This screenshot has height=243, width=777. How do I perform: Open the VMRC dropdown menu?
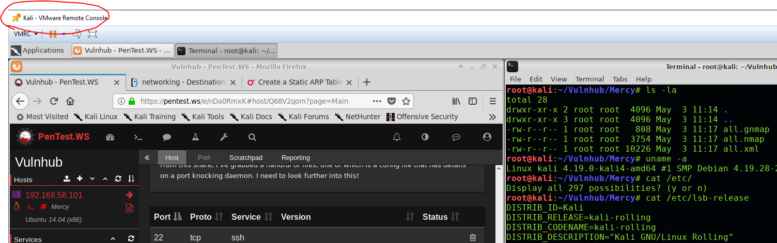coord(26,34)
